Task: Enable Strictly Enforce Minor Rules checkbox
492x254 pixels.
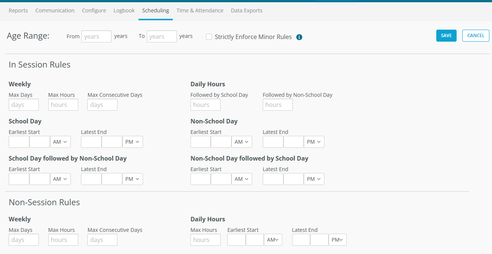Action: (x=209, y=37)
